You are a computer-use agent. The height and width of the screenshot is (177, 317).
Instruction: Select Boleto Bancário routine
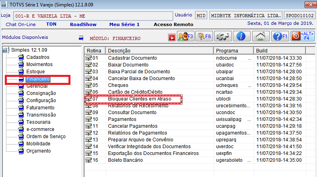pyautogui.click(x=125, y=160)
